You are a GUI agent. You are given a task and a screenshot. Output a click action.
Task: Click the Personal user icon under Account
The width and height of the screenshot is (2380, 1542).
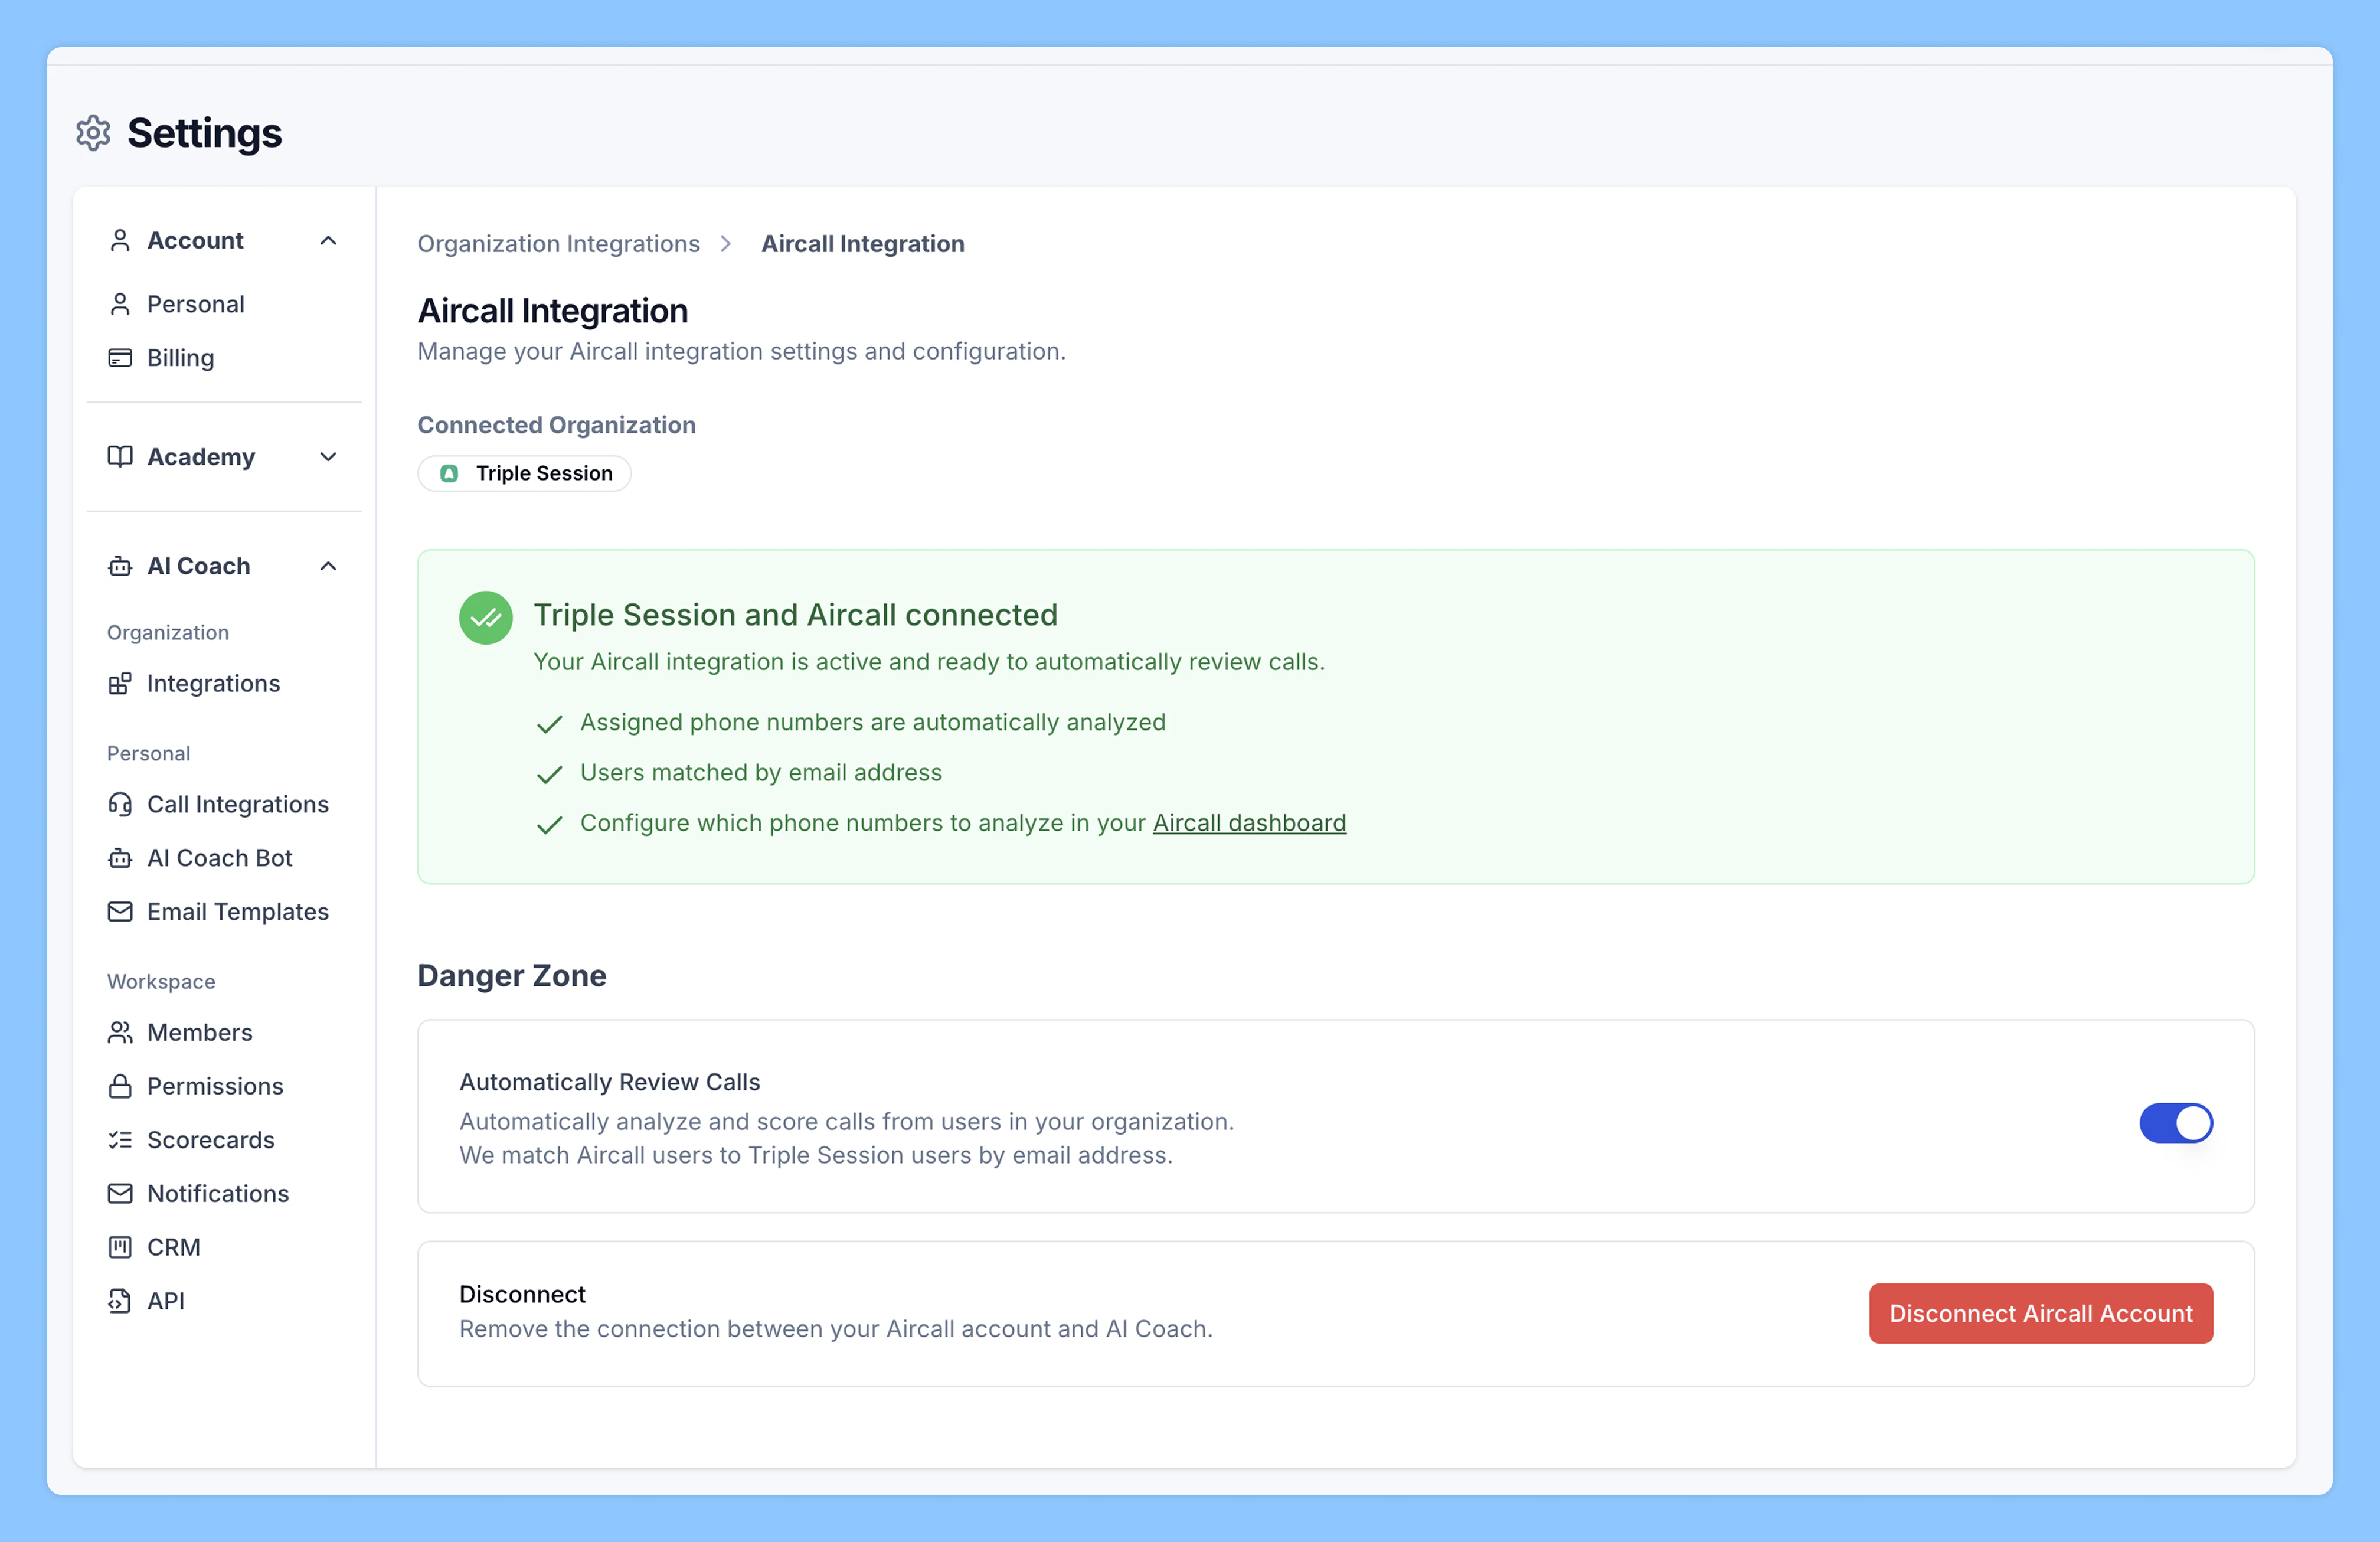pos(120,304)
